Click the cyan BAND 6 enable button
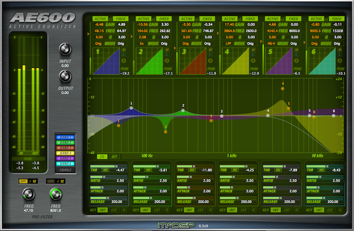 (x=65, y=164)
